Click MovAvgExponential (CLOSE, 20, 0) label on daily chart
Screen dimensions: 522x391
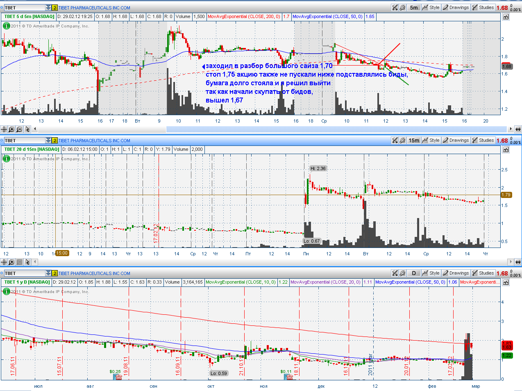click(x=325, y=282)
